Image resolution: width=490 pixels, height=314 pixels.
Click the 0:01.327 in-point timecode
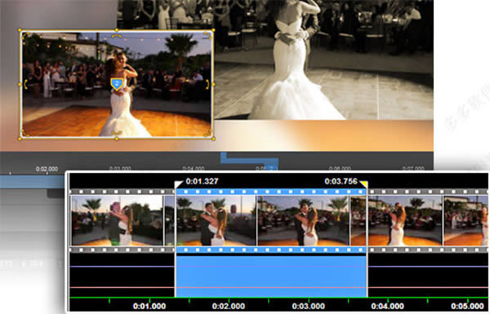[202, 181]
